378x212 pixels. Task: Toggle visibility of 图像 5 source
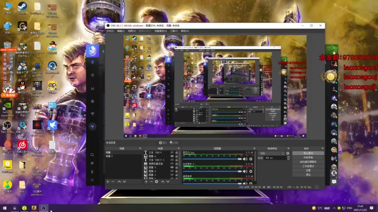coord(172,167)
